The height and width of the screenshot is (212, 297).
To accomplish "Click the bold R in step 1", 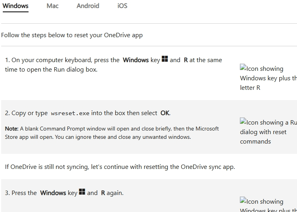I will 186,60.
